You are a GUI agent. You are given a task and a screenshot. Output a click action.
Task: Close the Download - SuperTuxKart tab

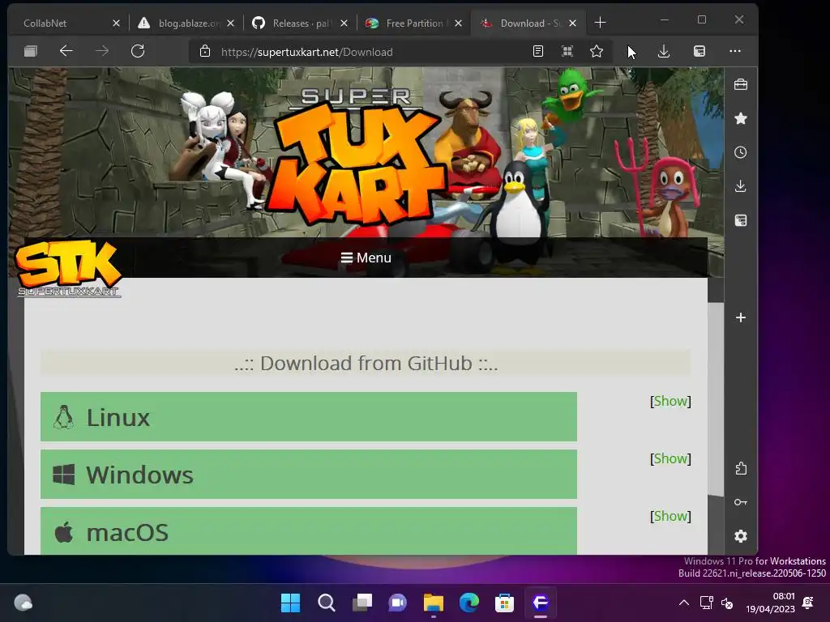click(x=573, y=23)
